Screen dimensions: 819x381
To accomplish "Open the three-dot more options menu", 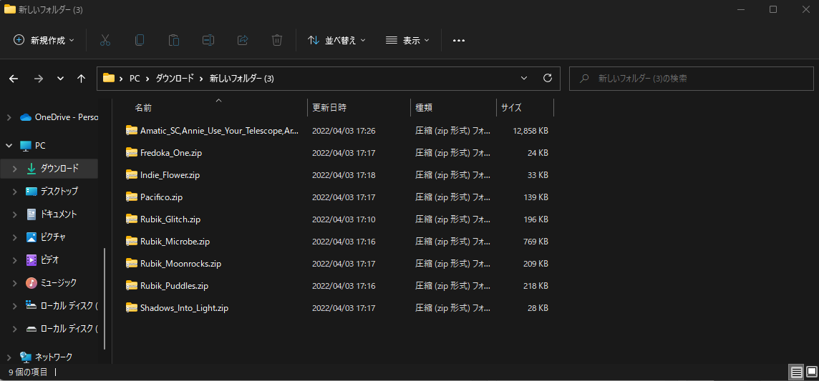I will (x=459, y=40).
